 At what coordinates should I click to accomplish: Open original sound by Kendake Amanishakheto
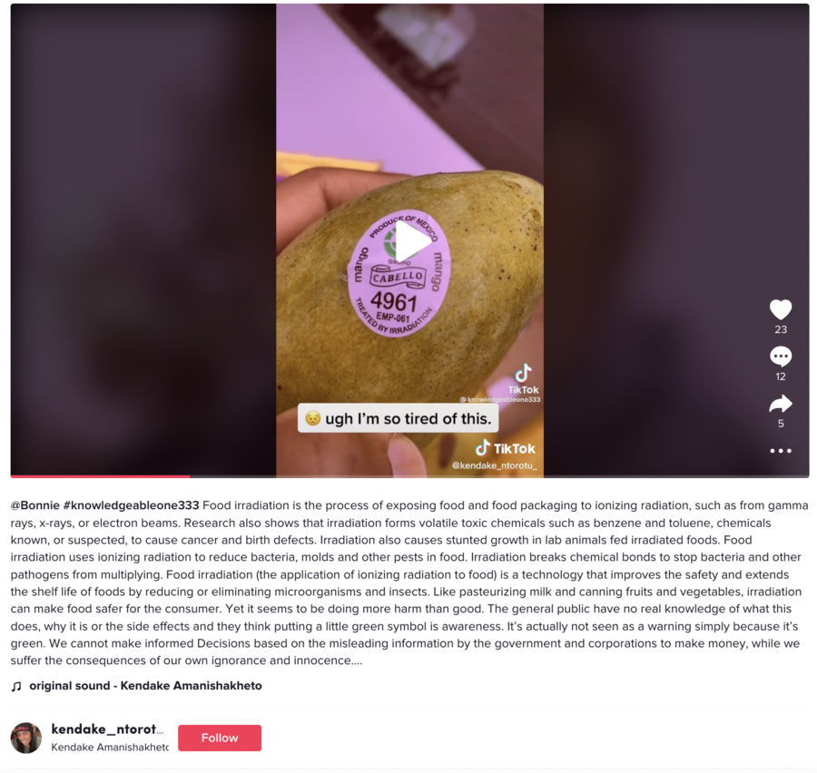[145, 686]
